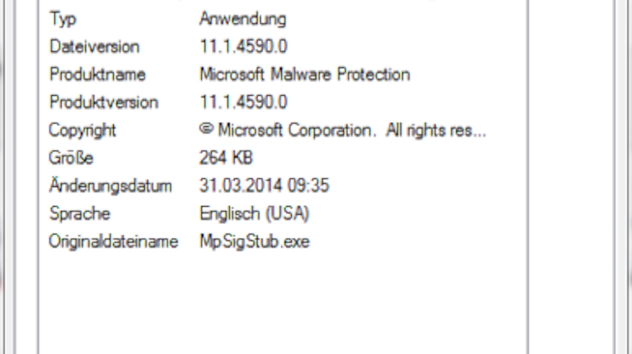Select the Sprache property label

pos(80,214)
